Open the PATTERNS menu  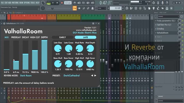[15, 3]
